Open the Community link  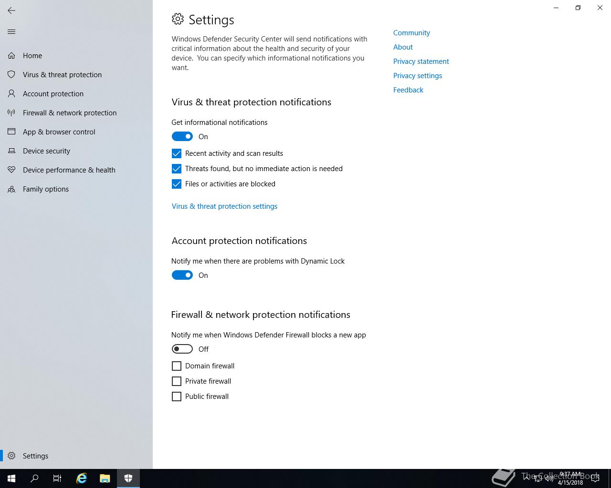click(411, 33)
